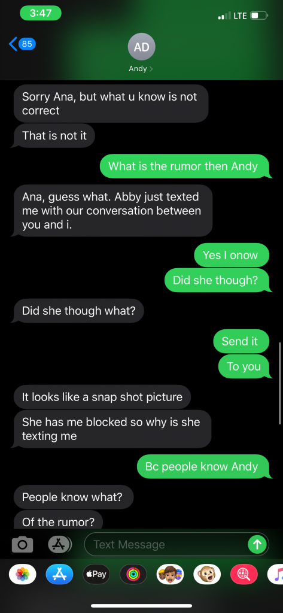Select Apple Pay in the app drawer
The height and width of the screenshot is (613, 283).
coord(96,574)
